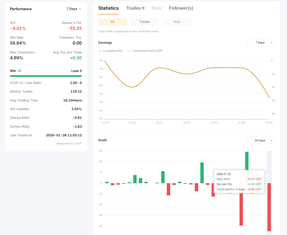Screen dimensions: 287x235
Task: Toggle the Cumulative Profit (USDT) legend
Action: (x=145, y=51)
